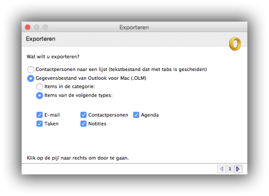Screen dimensions: 269x196
Task: Toggle the Agenda checkbox
Action: 136,115
